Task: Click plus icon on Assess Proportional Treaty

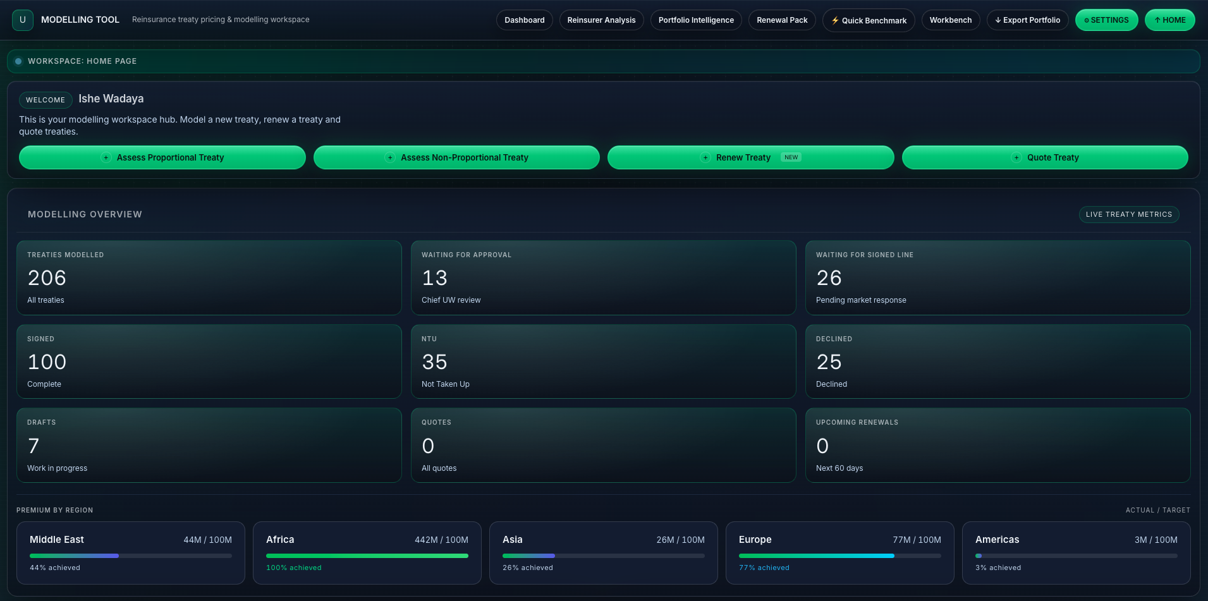Action: click(106, 157)
